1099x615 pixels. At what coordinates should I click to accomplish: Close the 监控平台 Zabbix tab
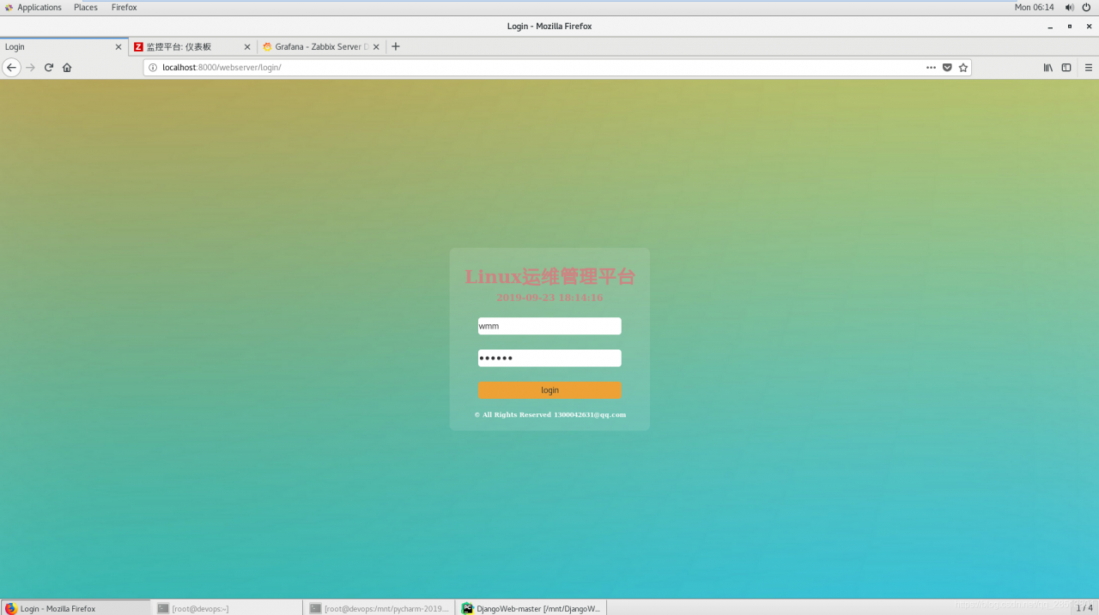coord(247,47)
